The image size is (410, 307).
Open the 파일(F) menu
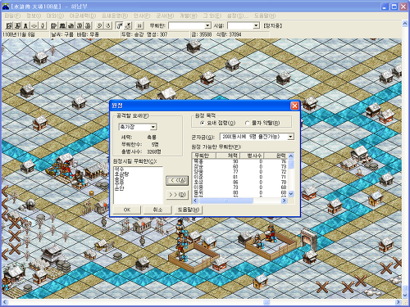(12, 16)
